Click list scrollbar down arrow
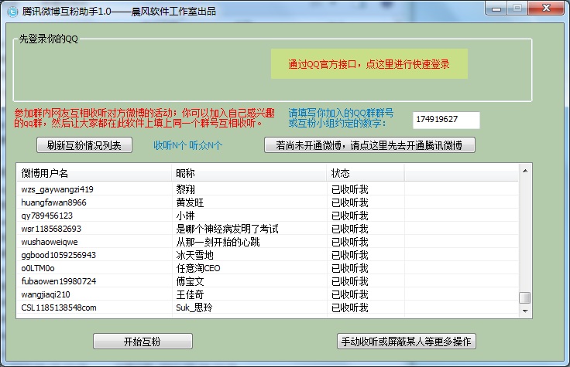This screenshot has height=367, width=570. [525, 311]
